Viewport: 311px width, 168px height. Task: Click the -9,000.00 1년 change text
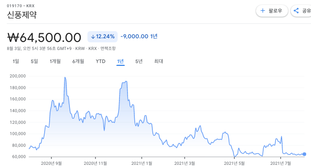coord(139,36)
